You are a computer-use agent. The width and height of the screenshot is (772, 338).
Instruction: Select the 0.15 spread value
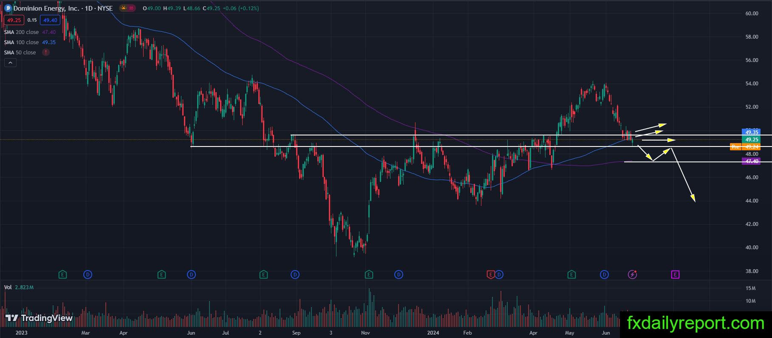[x=32, y=20]
